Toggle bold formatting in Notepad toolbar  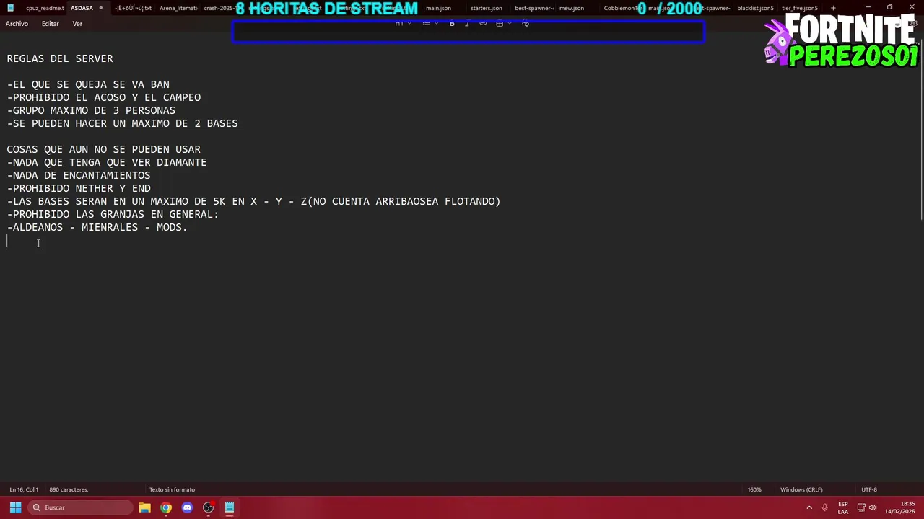[x=452, y=24]
